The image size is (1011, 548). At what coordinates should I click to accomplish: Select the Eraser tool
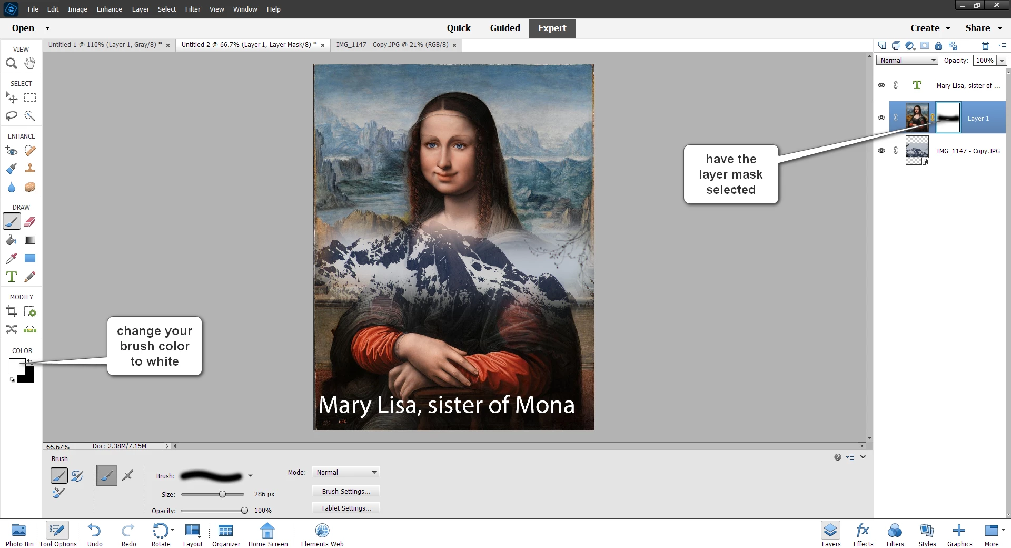30,221
